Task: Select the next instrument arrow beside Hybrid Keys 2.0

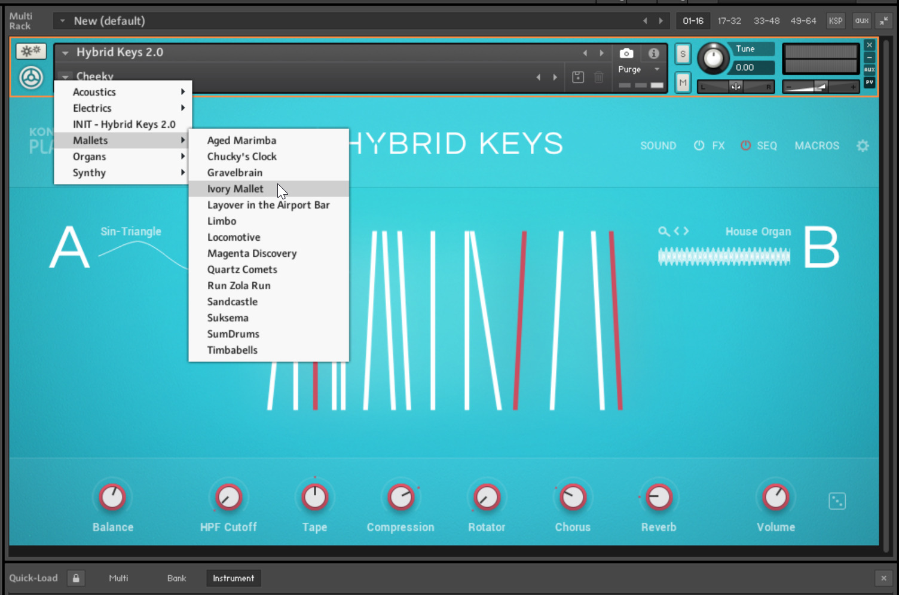Action: tap(602, 53)
